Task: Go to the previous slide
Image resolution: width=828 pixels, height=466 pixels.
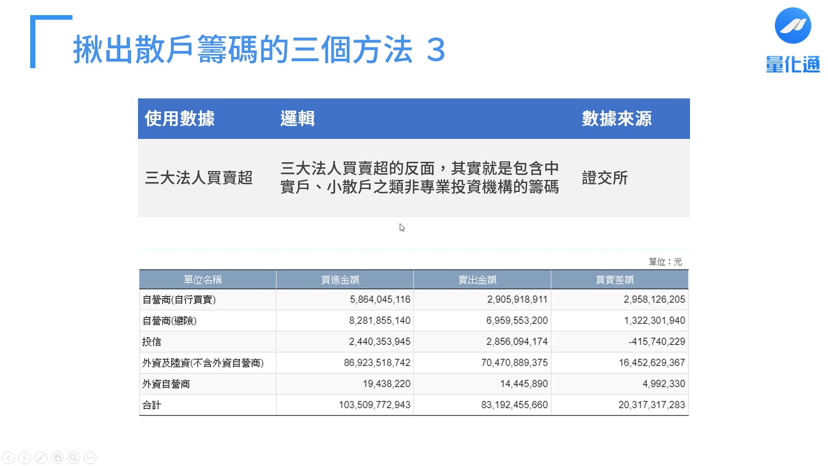Action: point(8,458)
